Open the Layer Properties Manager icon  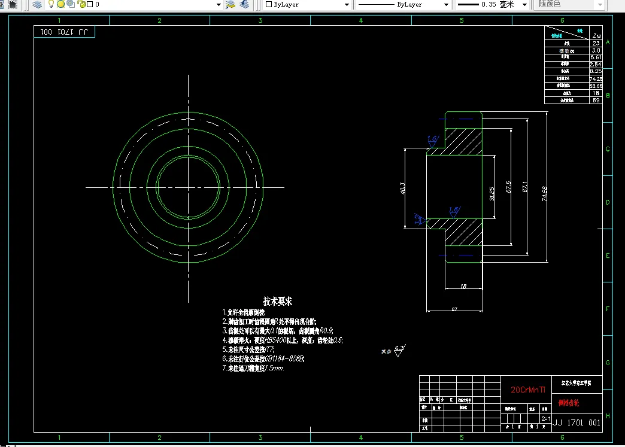(x=37, y=4)
